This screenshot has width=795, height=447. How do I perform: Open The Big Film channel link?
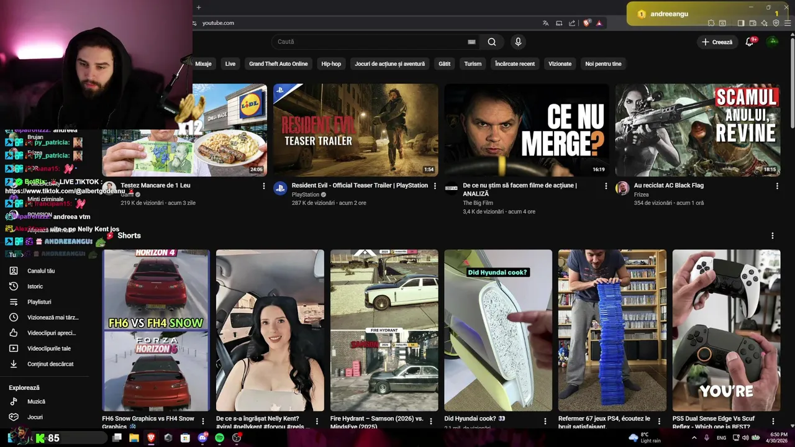[x=478, y=203]
